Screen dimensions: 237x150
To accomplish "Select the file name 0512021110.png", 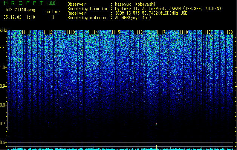I will point(19,10).
